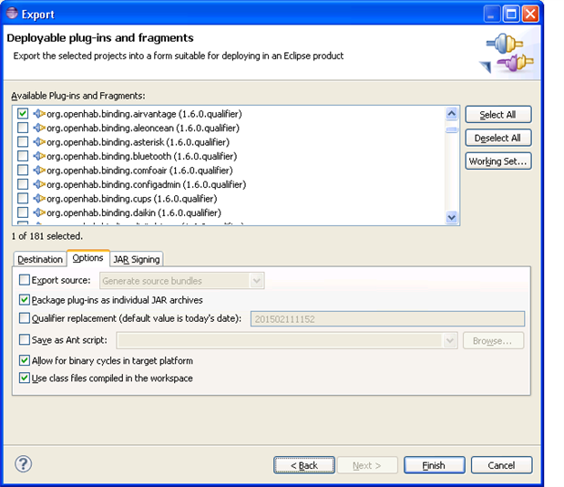Check the org.openhab.binding.configadmin checkbox
The height and width of the screenshot is (487, 564).
pos(23,184)
